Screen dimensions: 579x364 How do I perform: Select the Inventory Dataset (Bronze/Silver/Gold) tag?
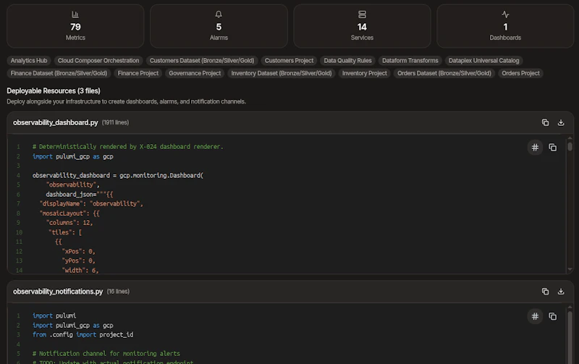[282, 73]
